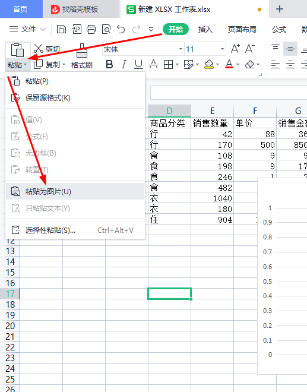Viewport: 307px width, 392px height.
Task: Open 选择性粘贴(S)... dialog
Action: (x=75, y=230)
